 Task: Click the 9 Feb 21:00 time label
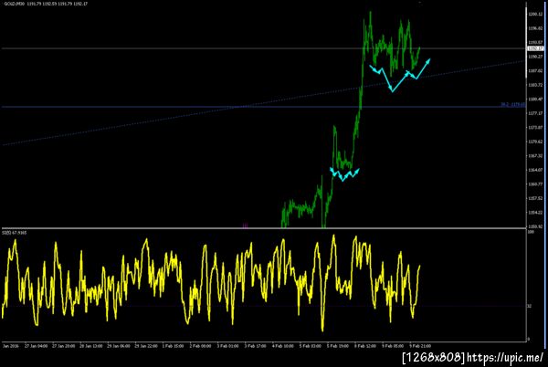[x=420, y=346]
